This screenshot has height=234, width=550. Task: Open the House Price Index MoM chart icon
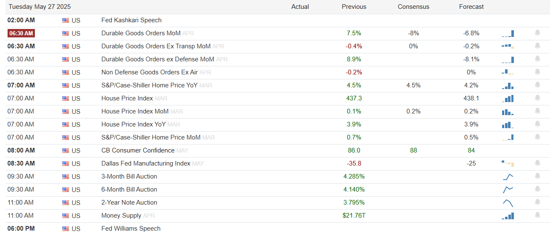coord(508,112)
